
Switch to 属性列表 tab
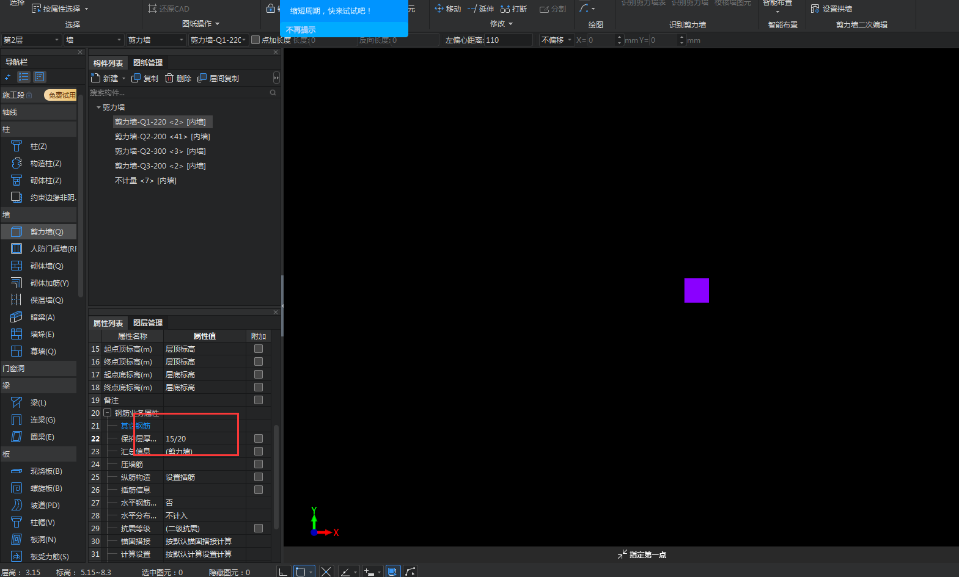(x=108, y=323)
